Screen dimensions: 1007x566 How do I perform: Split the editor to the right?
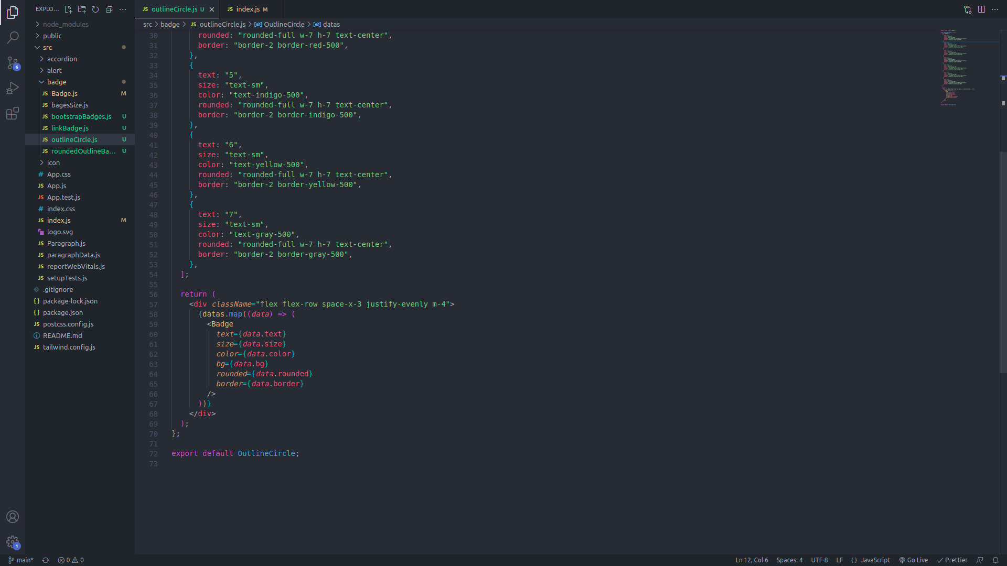coord(981,9)
